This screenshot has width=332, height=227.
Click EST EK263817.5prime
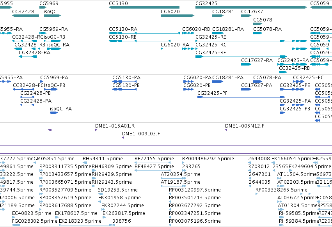124,213
